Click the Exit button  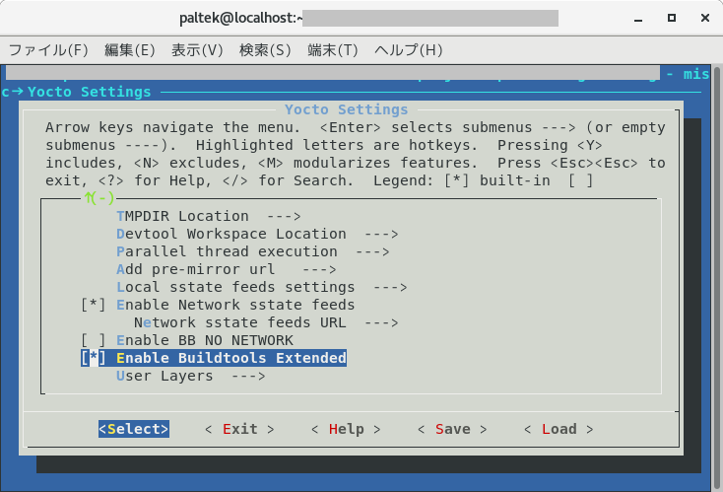tap(239, 429)
